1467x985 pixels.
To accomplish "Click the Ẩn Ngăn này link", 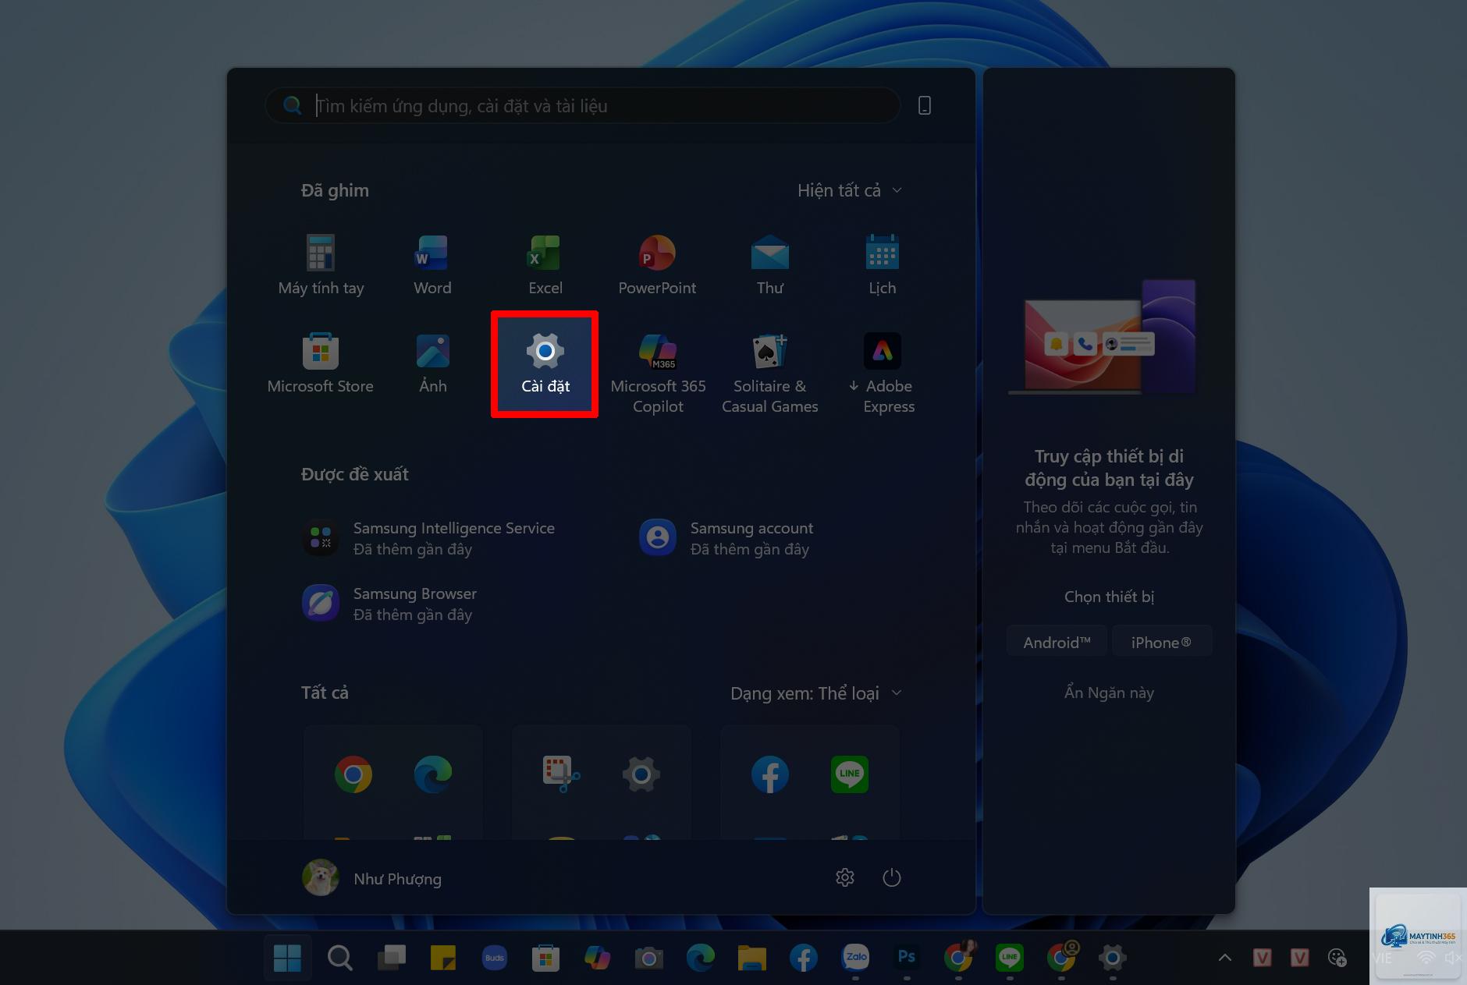I will tap(1109, 693).
